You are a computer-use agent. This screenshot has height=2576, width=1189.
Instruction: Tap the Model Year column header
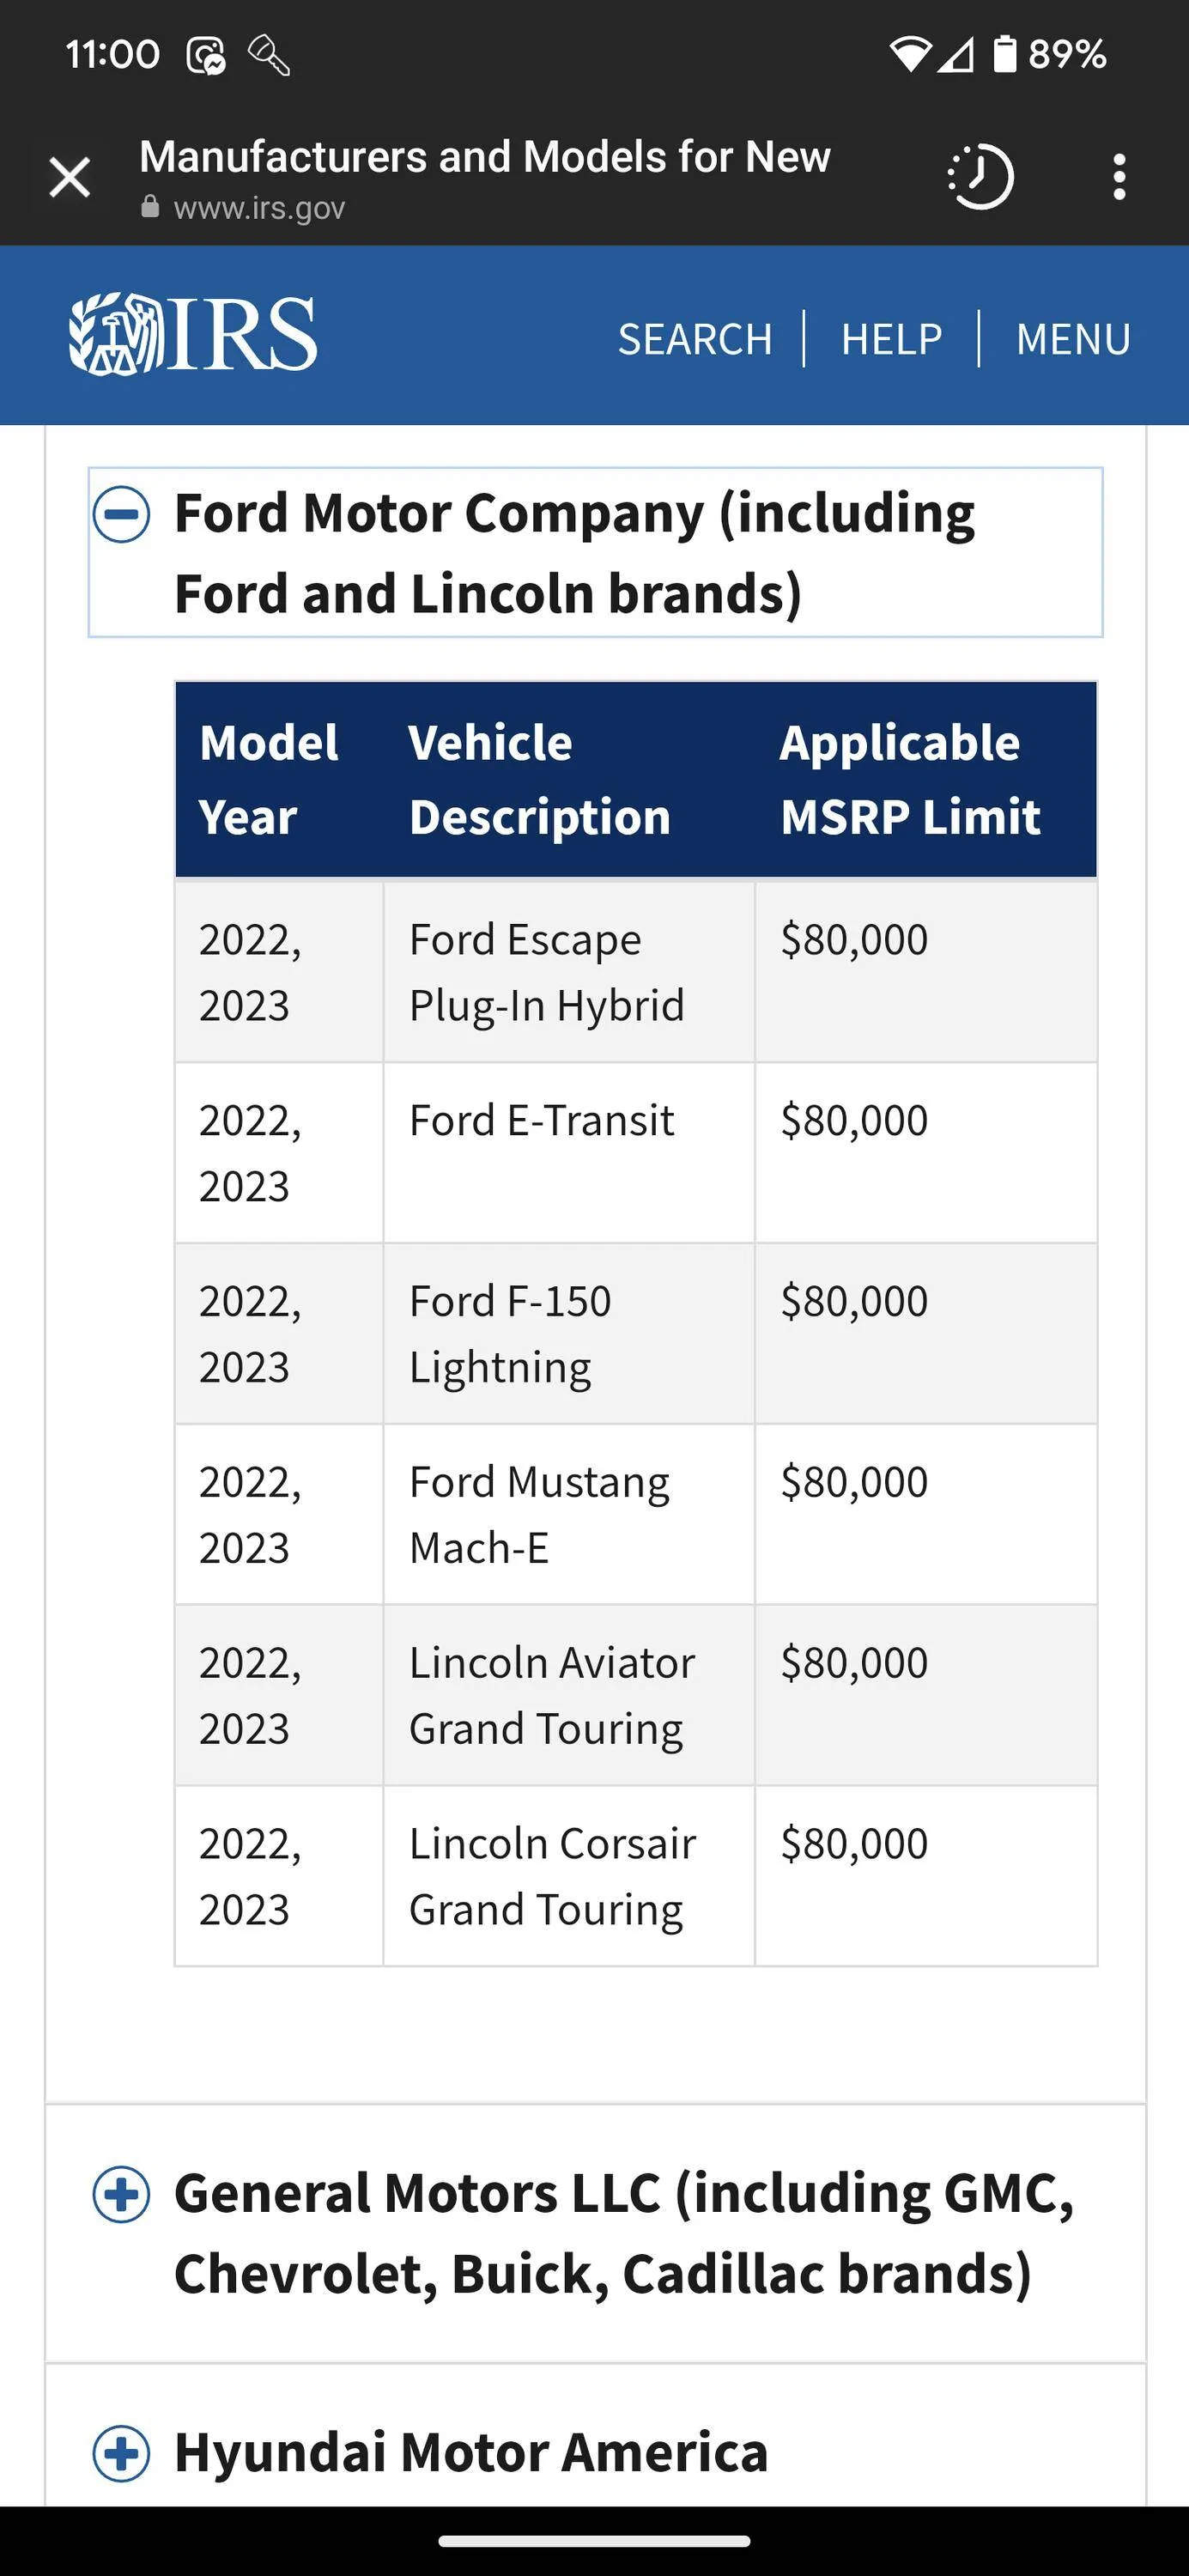268,779
